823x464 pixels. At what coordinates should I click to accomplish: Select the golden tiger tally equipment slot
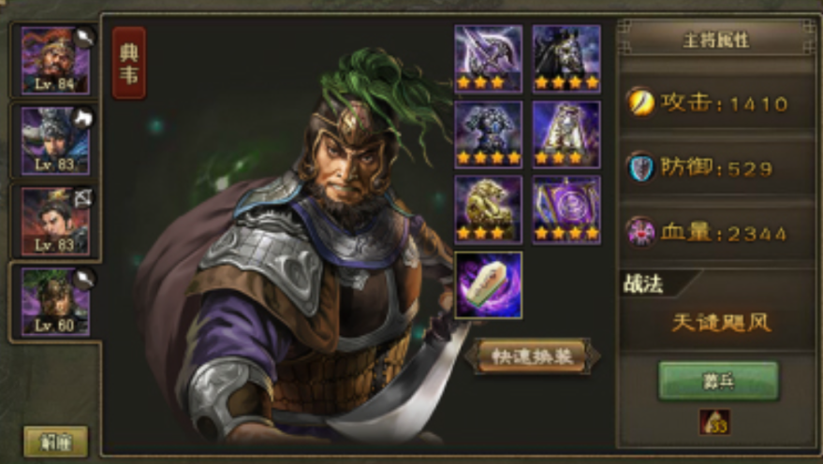[x=488, y=210]
